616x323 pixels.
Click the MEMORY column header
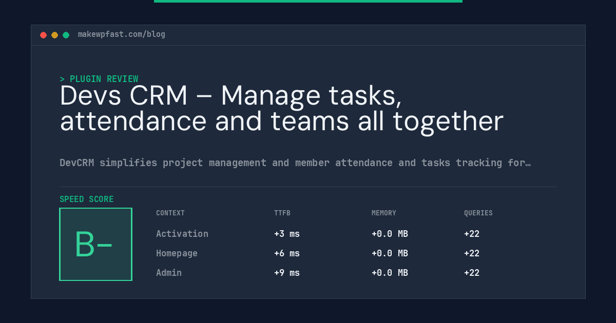(x=384, y=213)
